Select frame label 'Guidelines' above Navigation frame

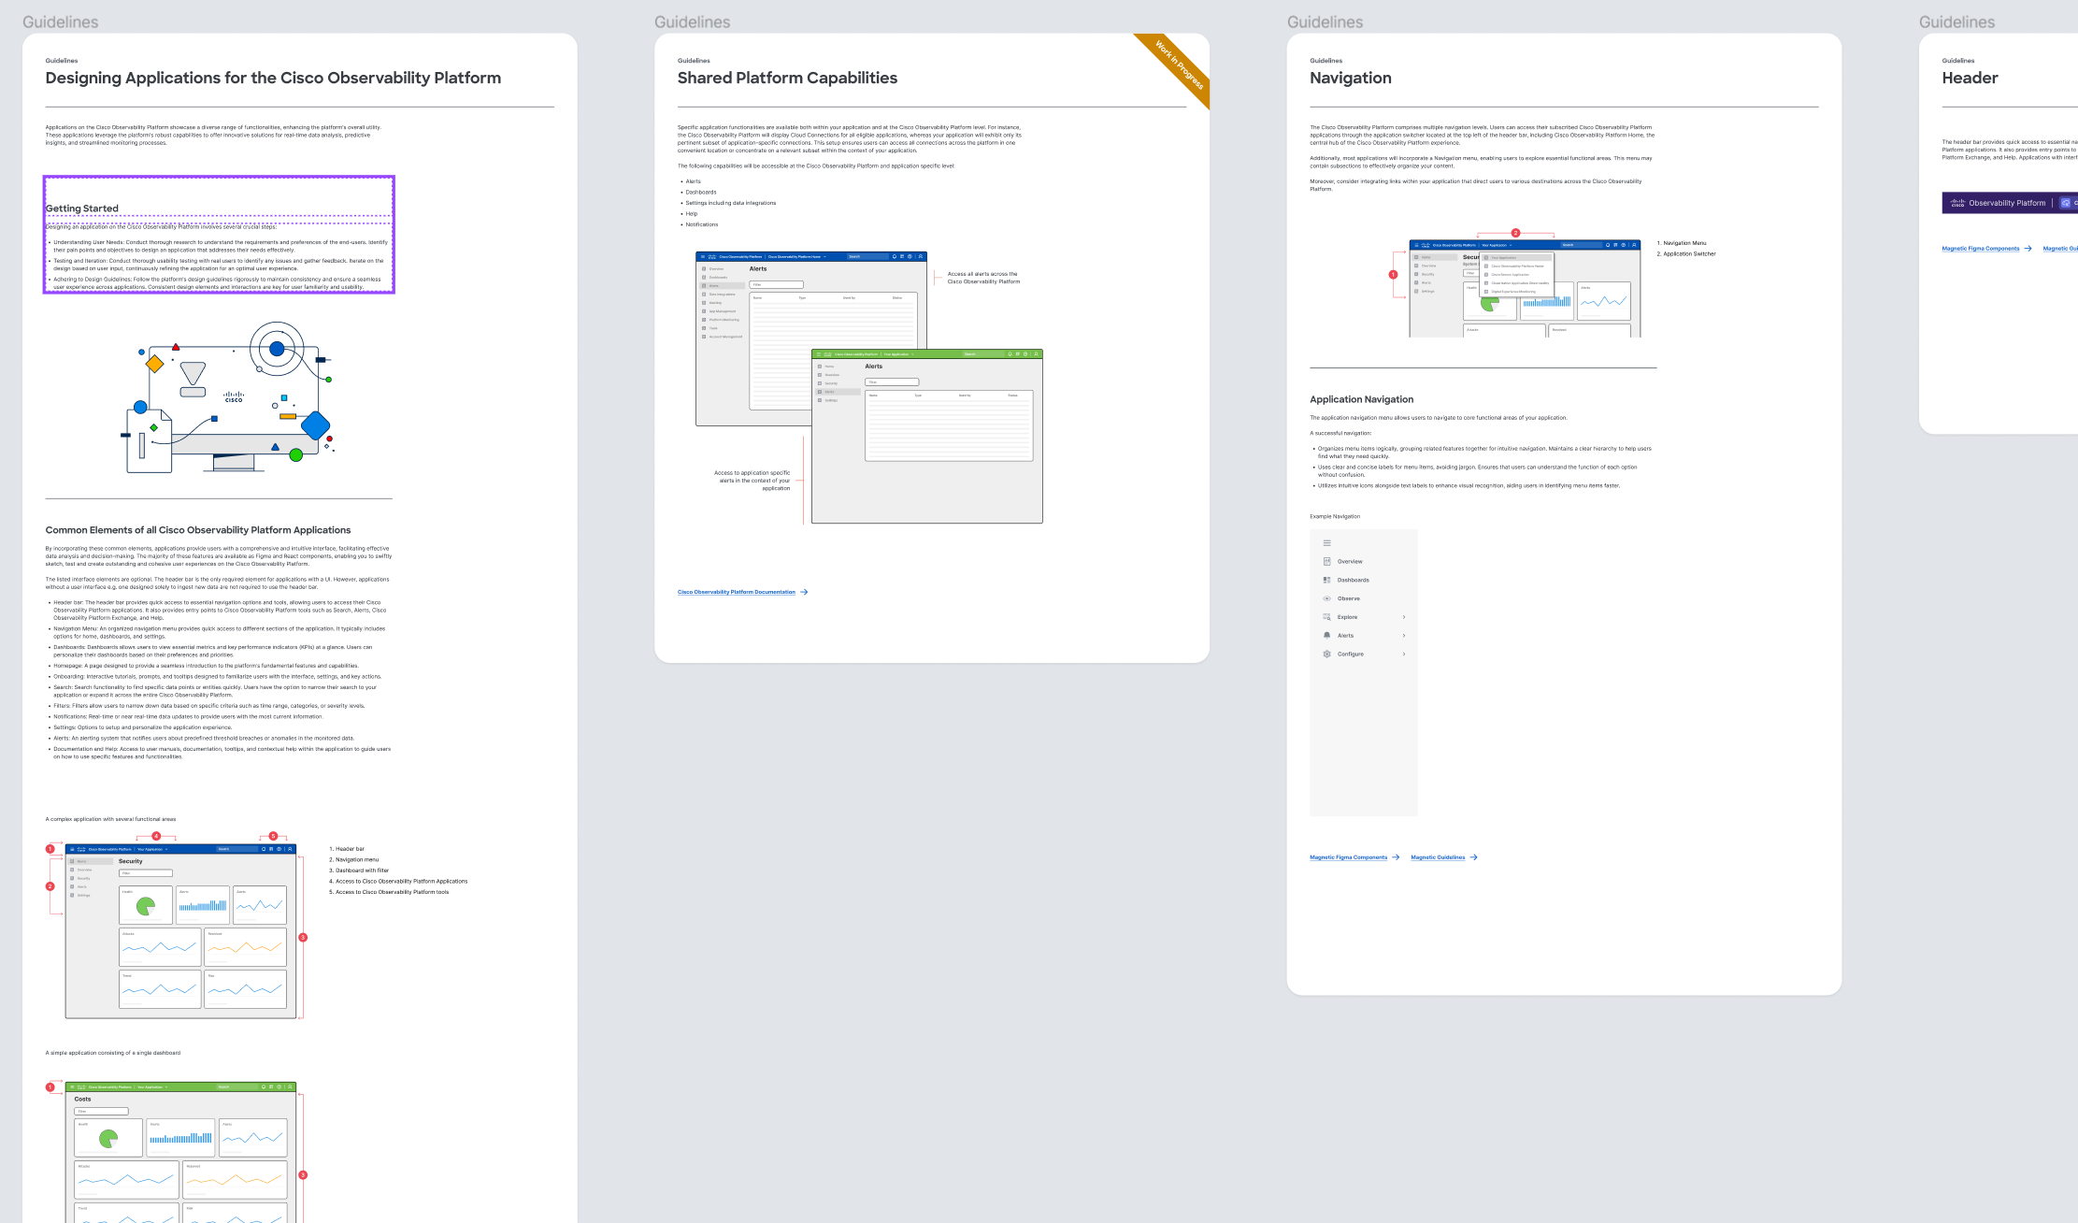pyautogui.click(x=1325, y=22)
